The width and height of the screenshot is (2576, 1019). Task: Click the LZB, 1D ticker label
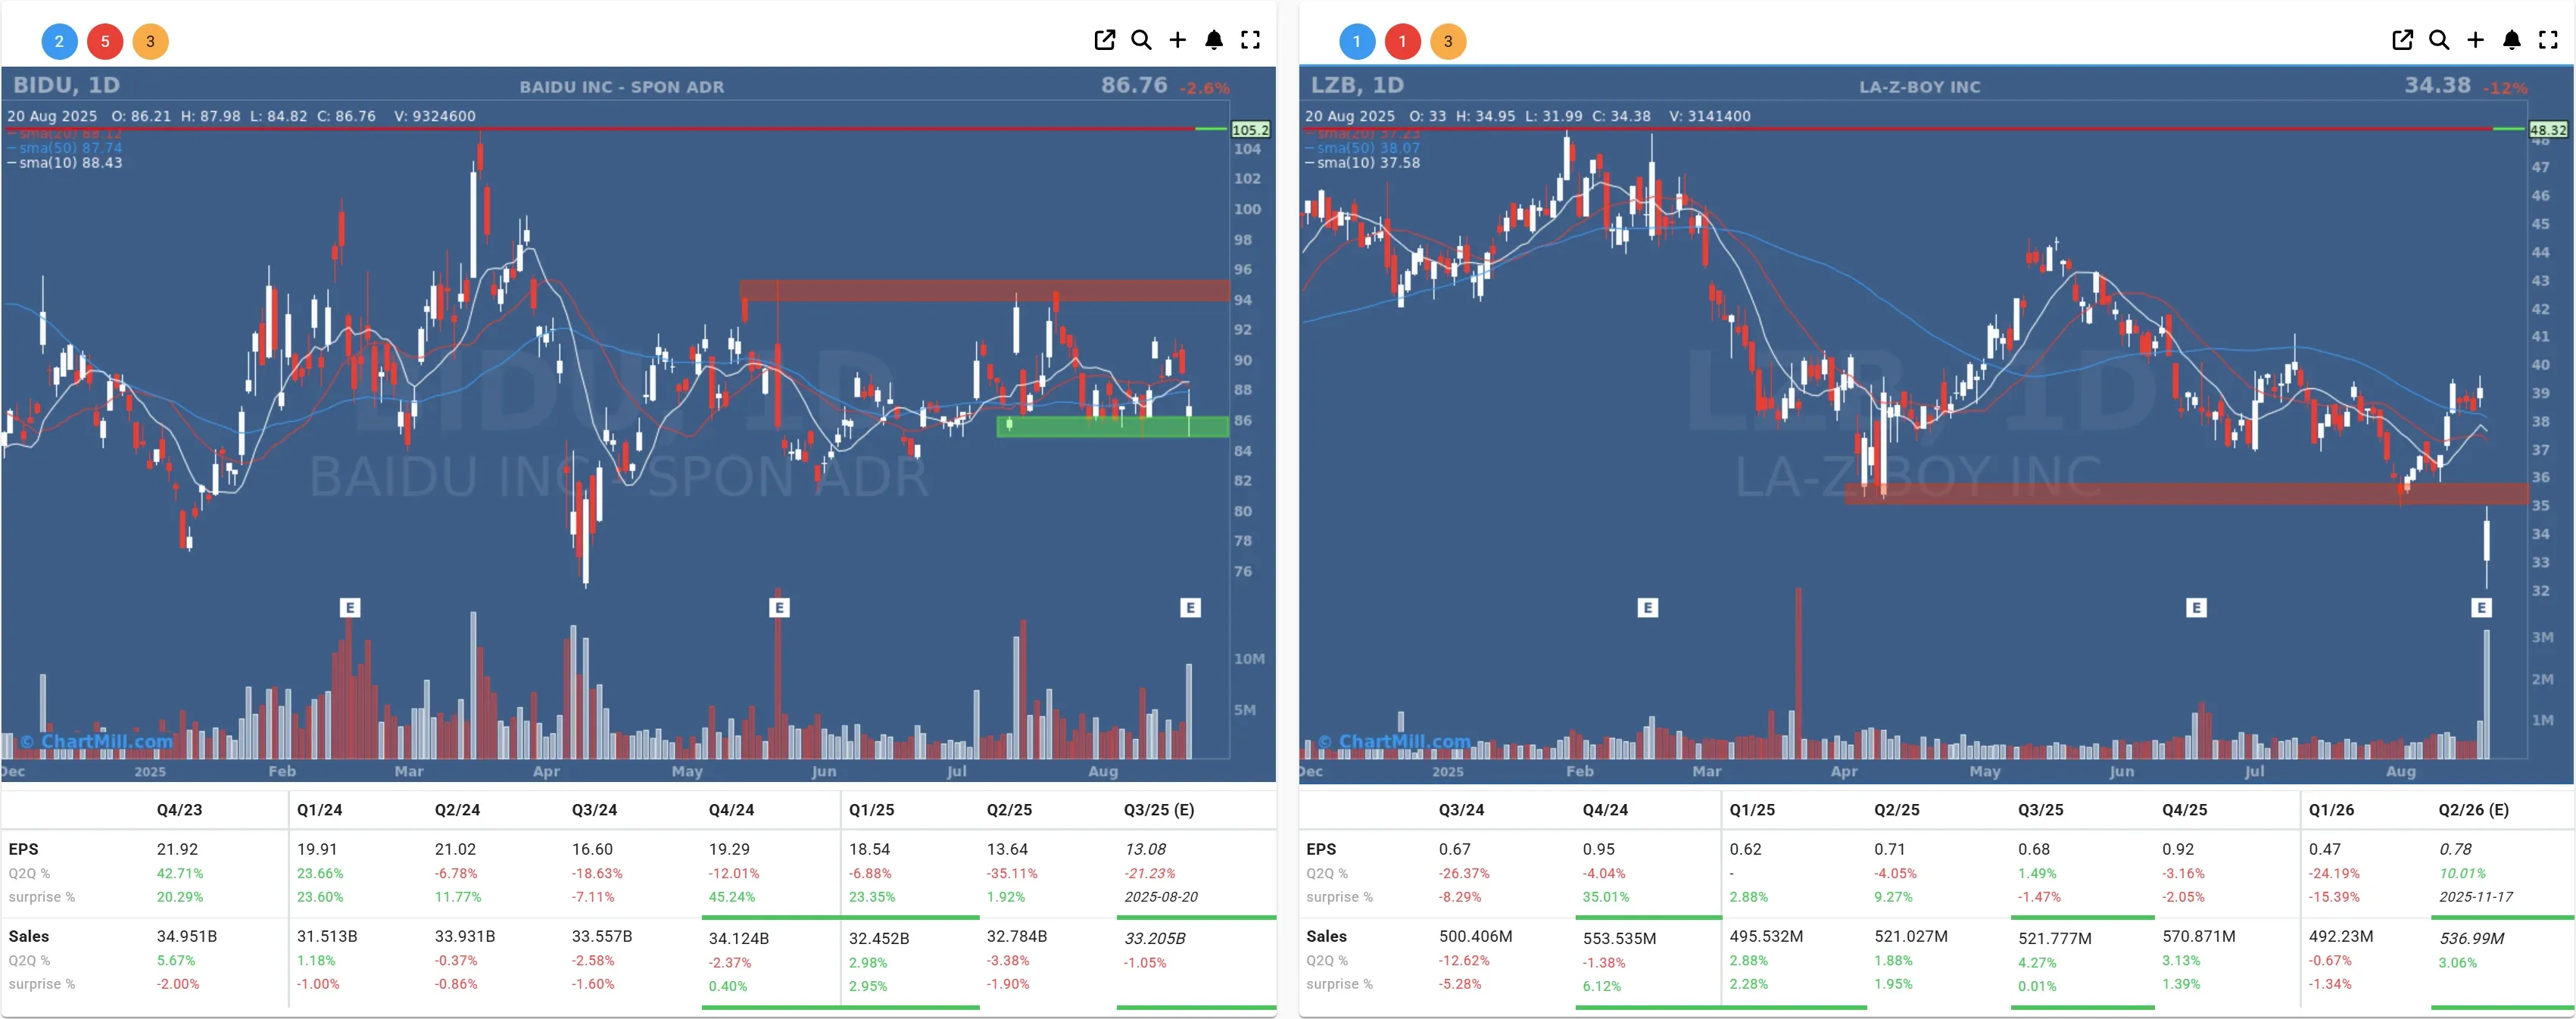(1357, 85)
